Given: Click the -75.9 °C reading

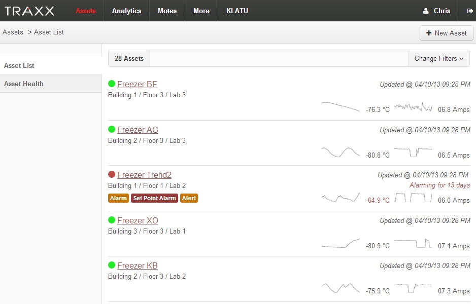Looking at the screenshot, I should (378, 291).
